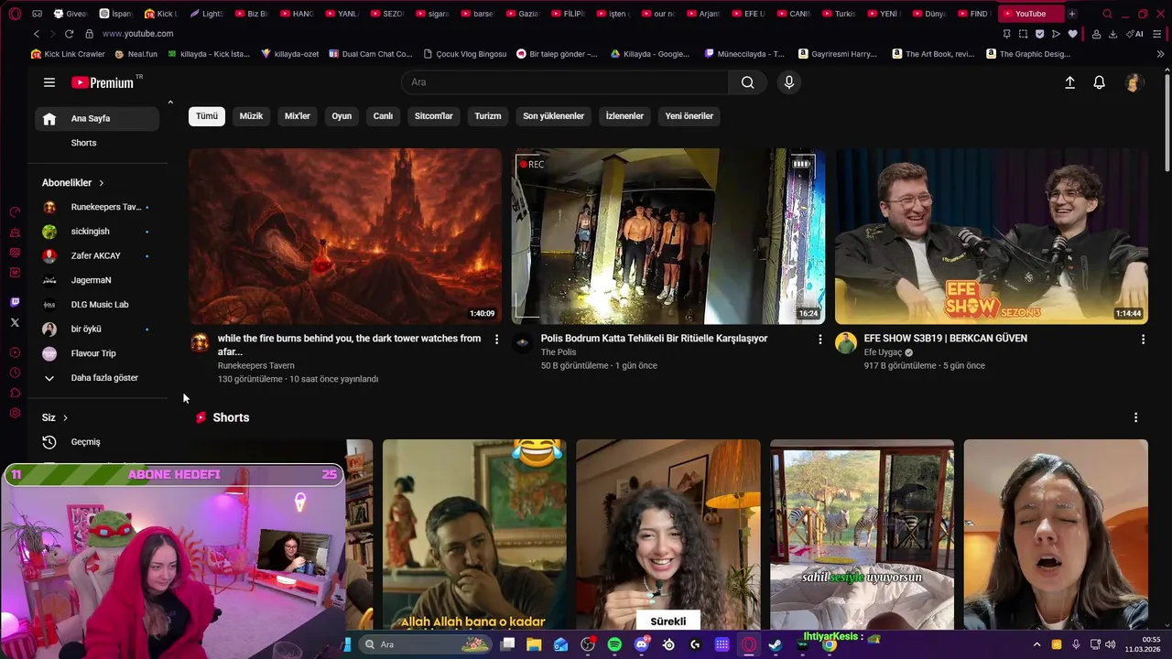The height and width of the screenshot is (659, 1172).
Task: Open DLG Music Lab subscription
Action: tap(97, 305)
